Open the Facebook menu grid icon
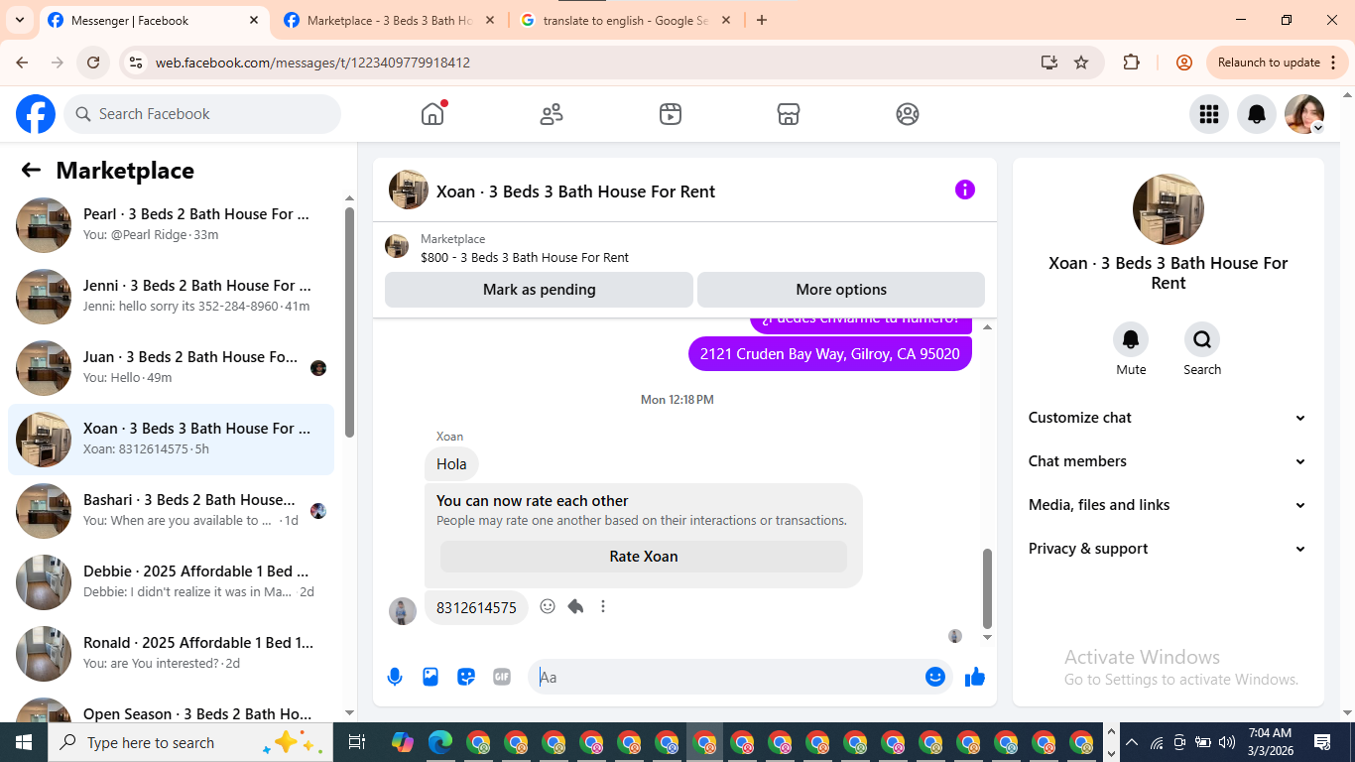Image resolution: width=1355 pixels, height=762 pixels. pyautogui.click(x=1209, y=114)
